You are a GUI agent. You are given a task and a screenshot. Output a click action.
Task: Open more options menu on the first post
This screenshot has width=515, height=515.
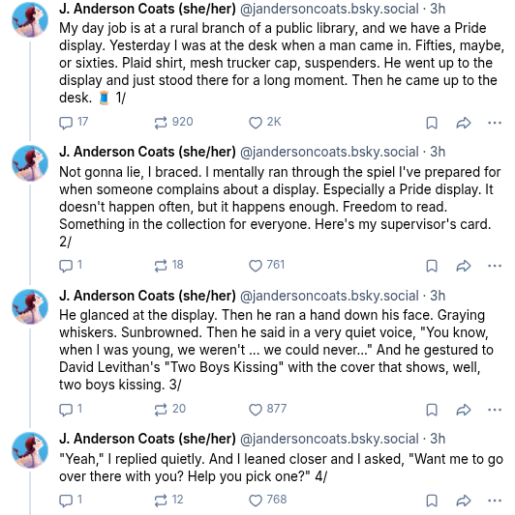click(x=495, y=123)
